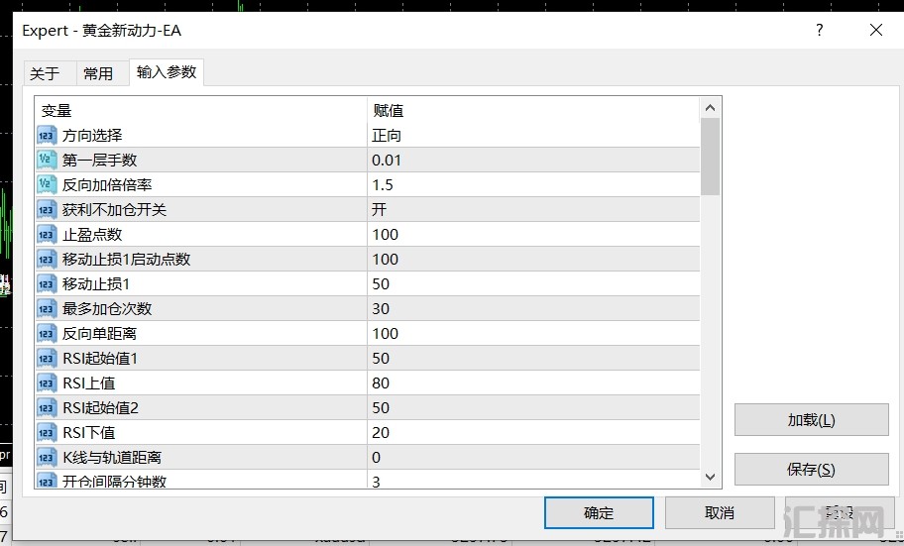Select the 反向加倍倍率 variable name
This screenshot has height=546, width=904.
pos(107,185)
